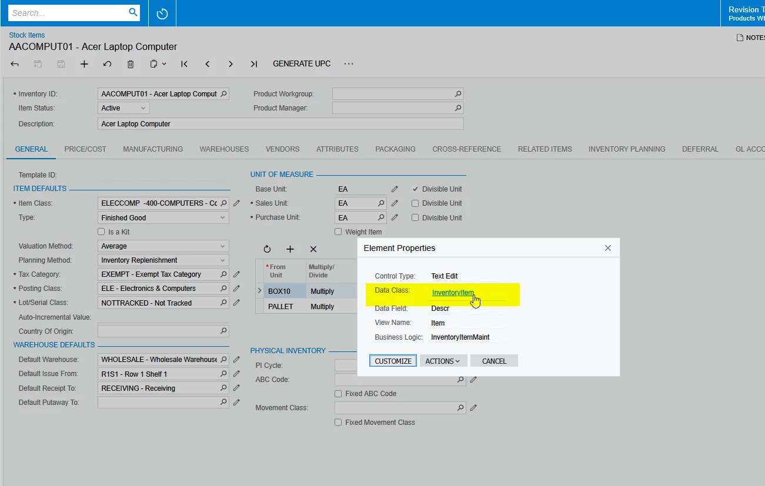Open the Country Of Origin lookup
The width and height of the screenshot is (765, 486).
(x=223, y=331)
